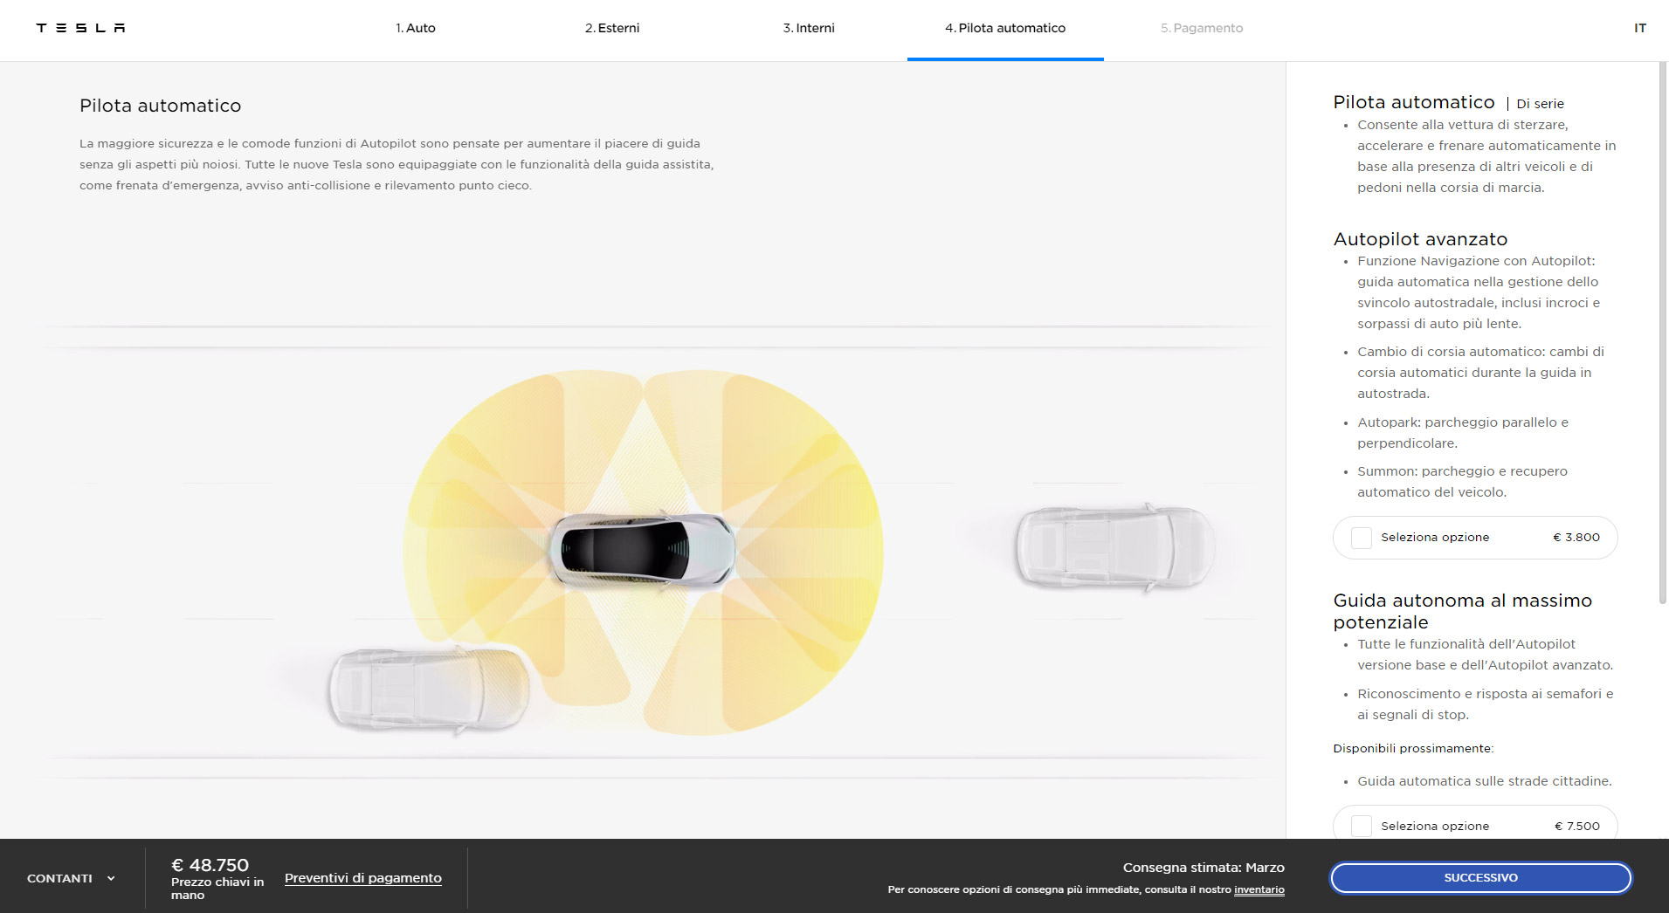Select the 4. Pilota automatico tab
This screenshot has width=1669, height=913.
[1005, 28]
